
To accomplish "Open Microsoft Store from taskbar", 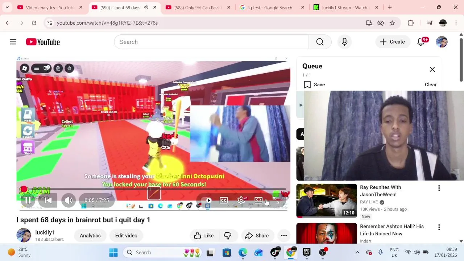I will pos(227,252).
